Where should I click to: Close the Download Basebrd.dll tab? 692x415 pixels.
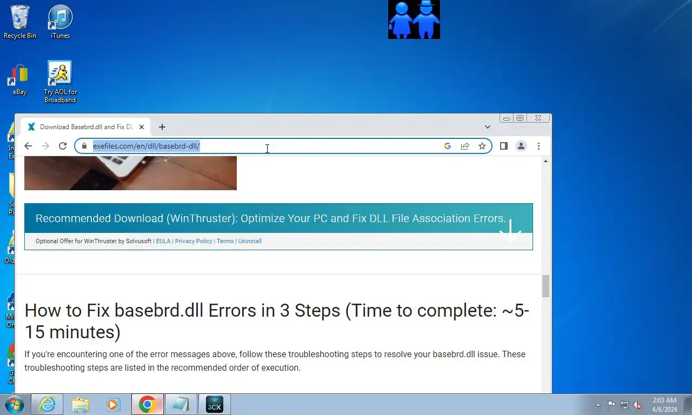(142, 127)
